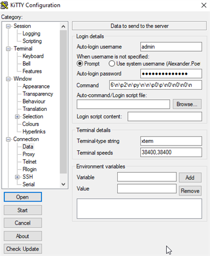Open Transparency settings
Screen dimensions: 210x256
38,94
